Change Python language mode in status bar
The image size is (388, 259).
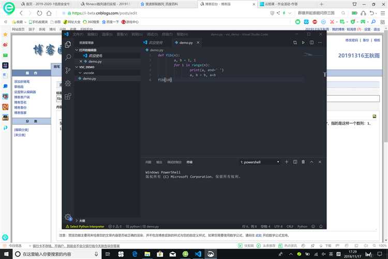302,226
